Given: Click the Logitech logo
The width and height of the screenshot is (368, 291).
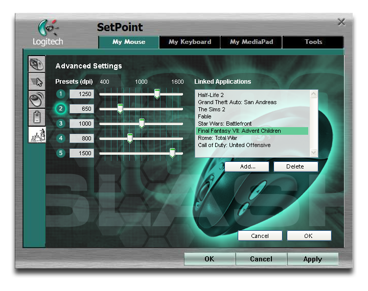Looking at the screenshot, I should (48, 33).
